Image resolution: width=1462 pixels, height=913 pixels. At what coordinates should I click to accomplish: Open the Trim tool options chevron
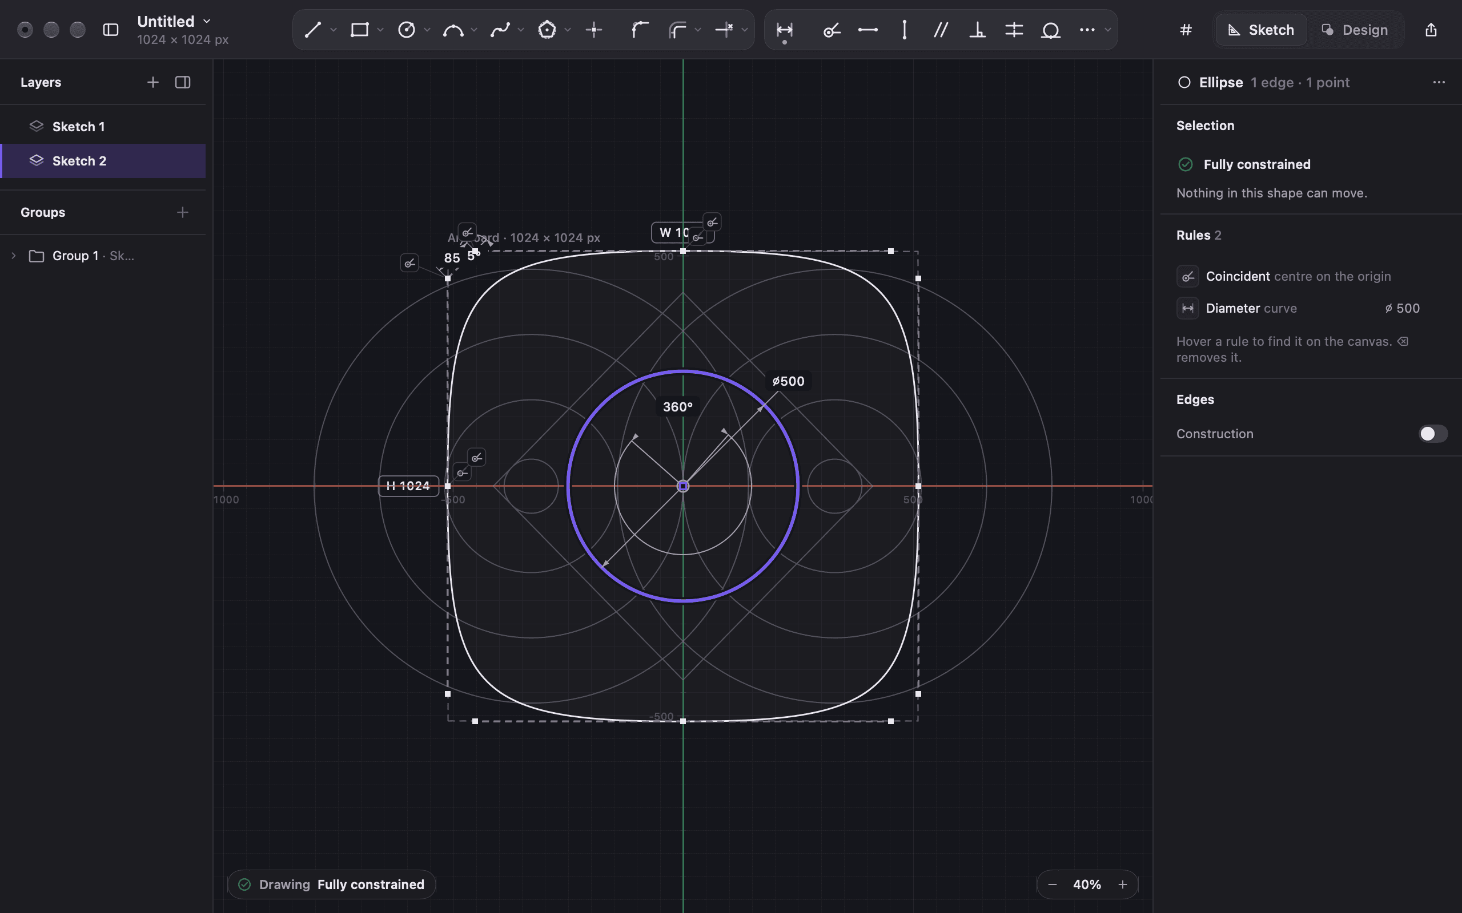[x=744, y=30]
